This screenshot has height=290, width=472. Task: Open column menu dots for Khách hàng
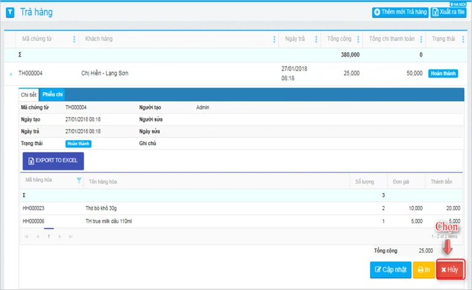pyautogui.click(x=274, y=39)
